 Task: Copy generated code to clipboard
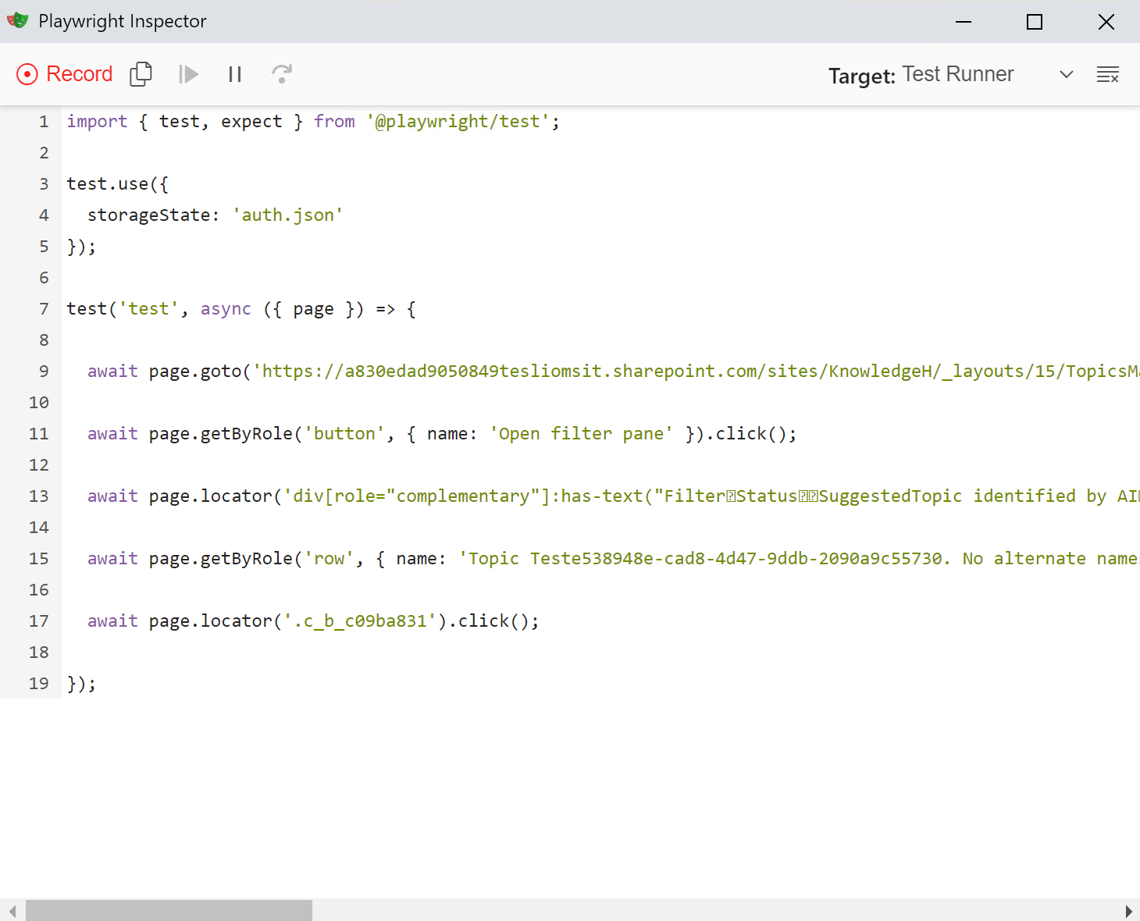141,74
